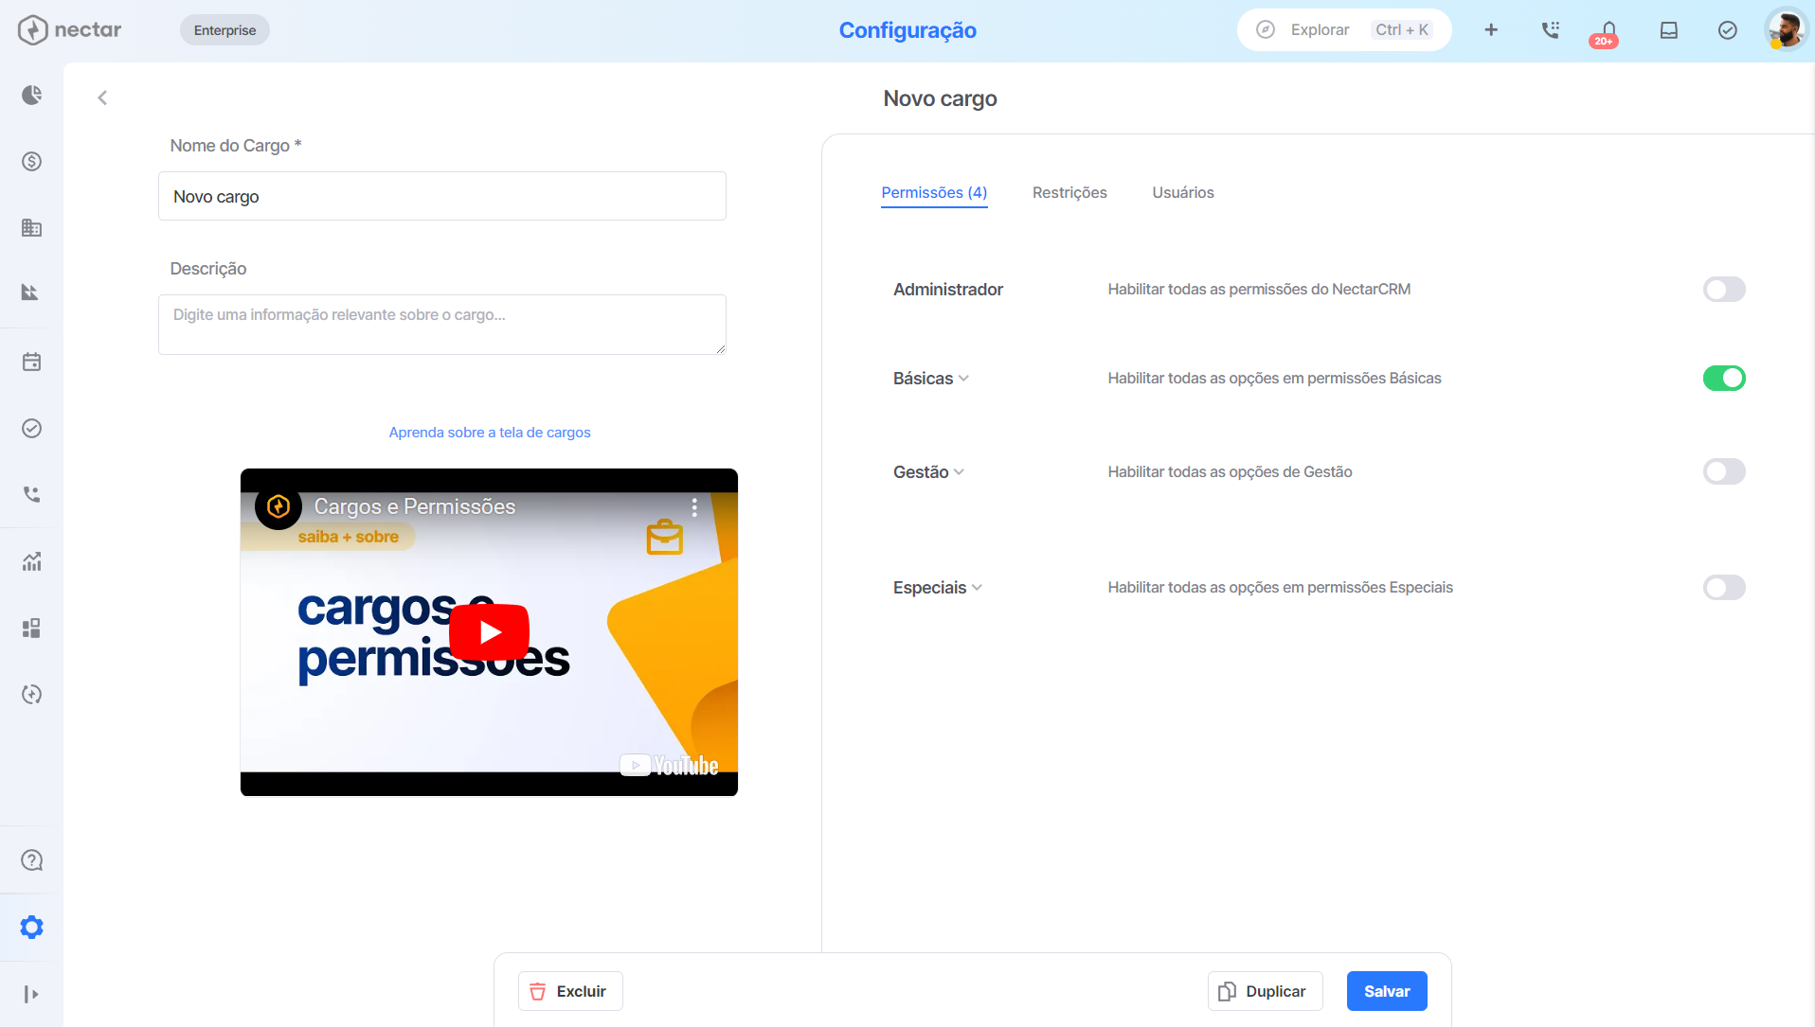
Task: Play the Cargos e Permissões video
Action: coord(489,631)
